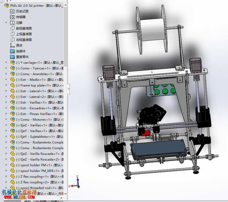The height and width of the screenshot is (202, 228).
Task: Click the panel collapse handle on splitter
Action: 69,89
